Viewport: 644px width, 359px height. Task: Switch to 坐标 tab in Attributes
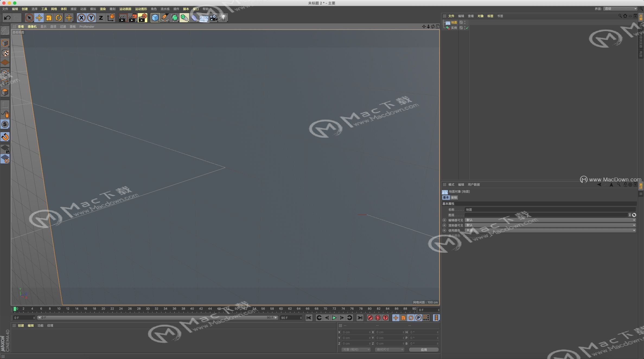pyautogui.click(x=454, y=197)
